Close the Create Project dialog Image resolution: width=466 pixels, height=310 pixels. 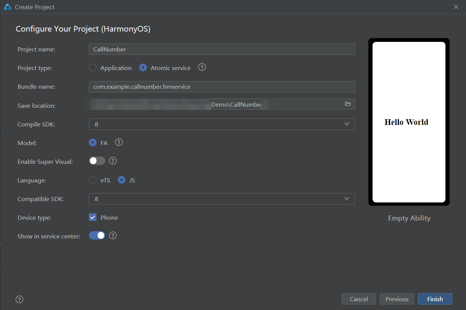click(456, 7)
